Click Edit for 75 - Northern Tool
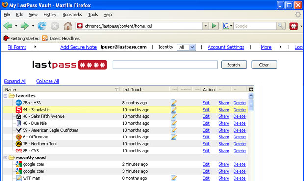 pyautogui.click(x=206, y=144)
